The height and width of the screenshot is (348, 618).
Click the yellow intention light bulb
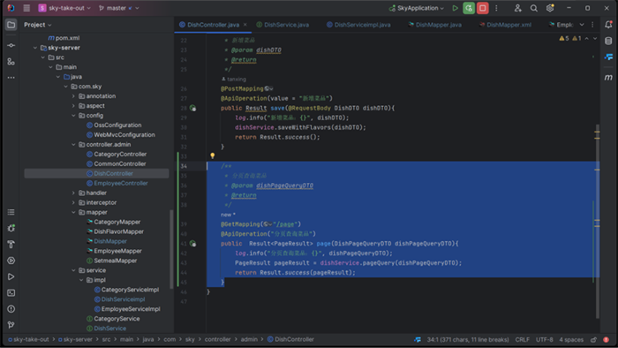pyautogui.click(x=213, y=155)
